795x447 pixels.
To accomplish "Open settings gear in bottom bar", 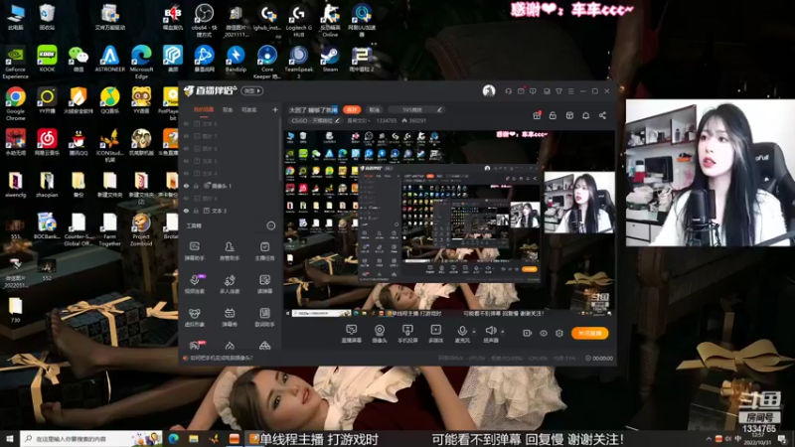I will 559,333.
